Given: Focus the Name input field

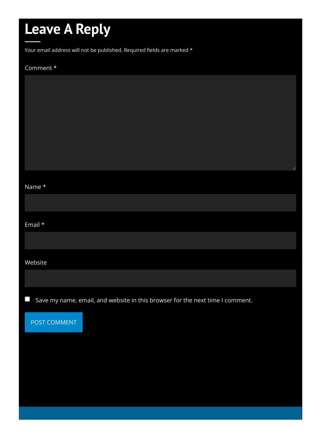Looking at the screenshot, I should pyautogui.click(x=160, y=203).
